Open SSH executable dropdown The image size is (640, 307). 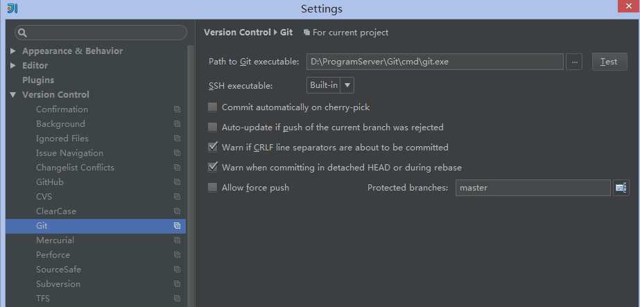[331, 85]
